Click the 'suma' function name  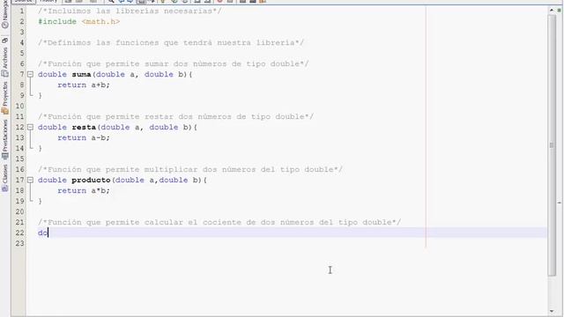click(x=81, y=74)
